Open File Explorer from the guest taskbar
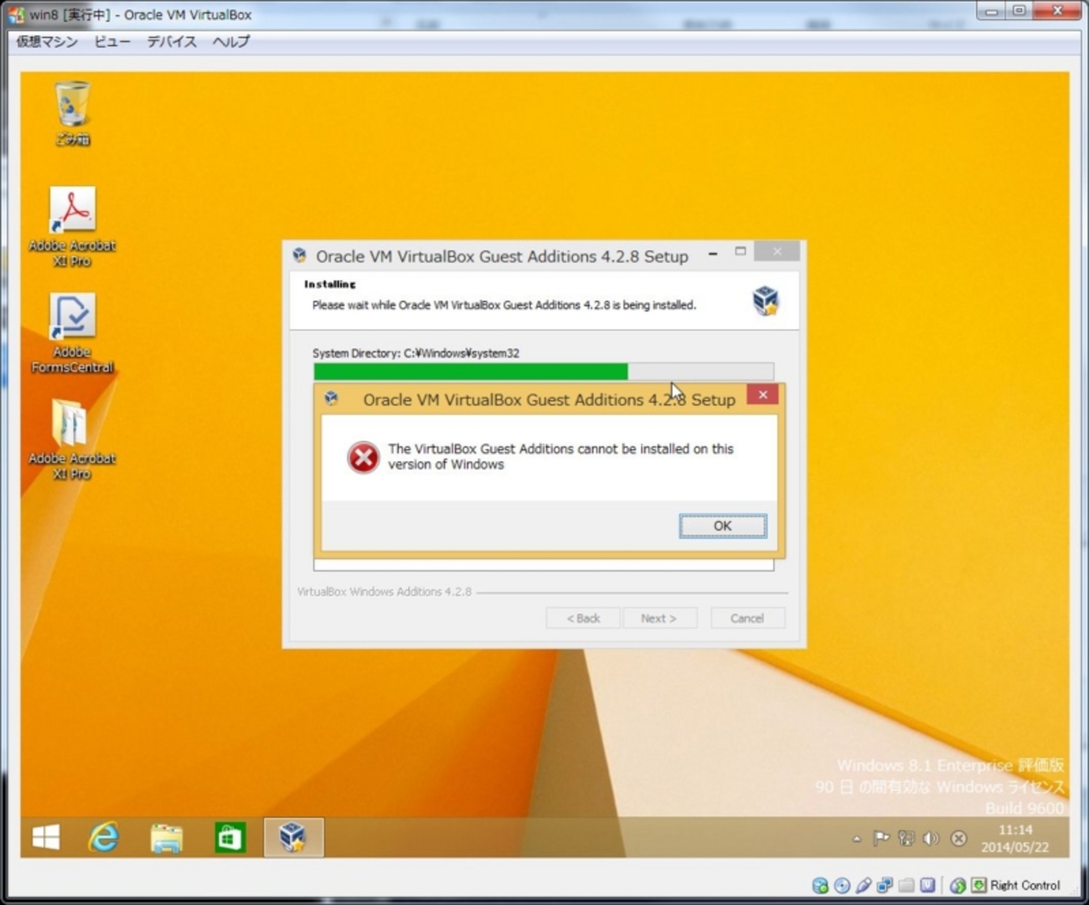Screen dimensions: 1089x905 (167, 837)
